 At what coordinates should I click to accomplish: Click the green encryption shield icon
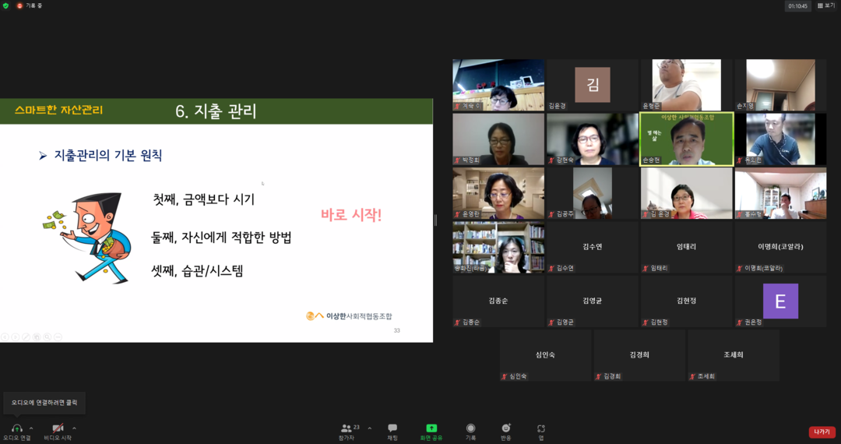click(6, 6)
